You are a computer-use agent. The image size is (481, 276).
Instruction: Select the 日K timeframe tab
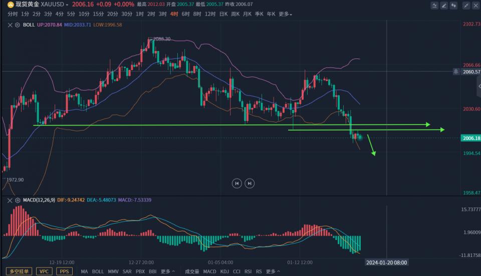(224, 14)
